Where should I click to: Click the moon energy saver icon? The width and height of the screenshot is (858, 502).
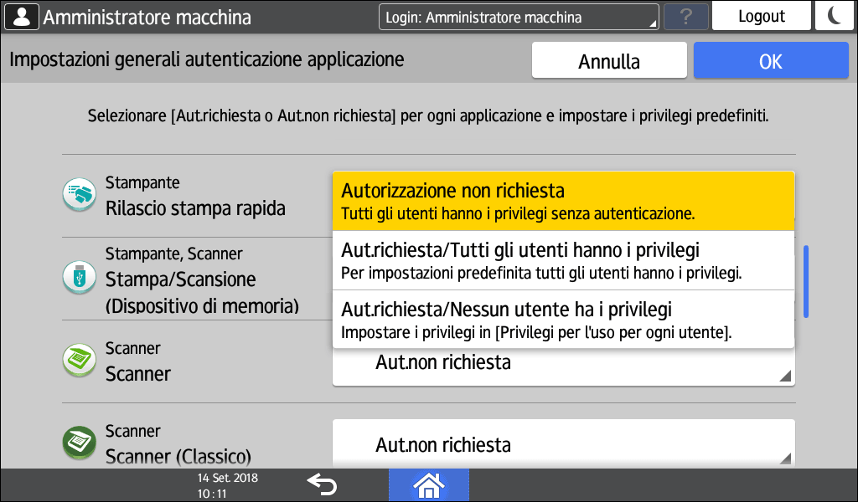tap(834, 16)
